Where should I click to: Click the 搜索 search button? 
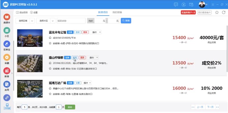(x=126, y=21)
